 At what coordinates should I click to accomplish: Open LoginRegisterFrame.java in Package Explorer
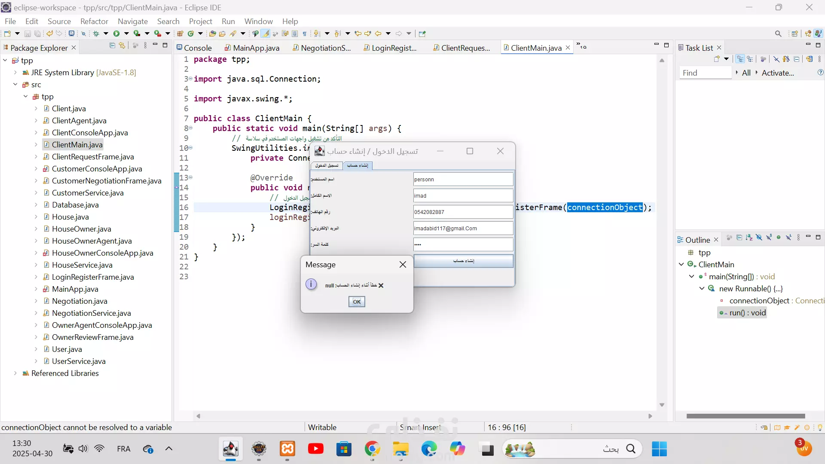[x=93, y=277]
